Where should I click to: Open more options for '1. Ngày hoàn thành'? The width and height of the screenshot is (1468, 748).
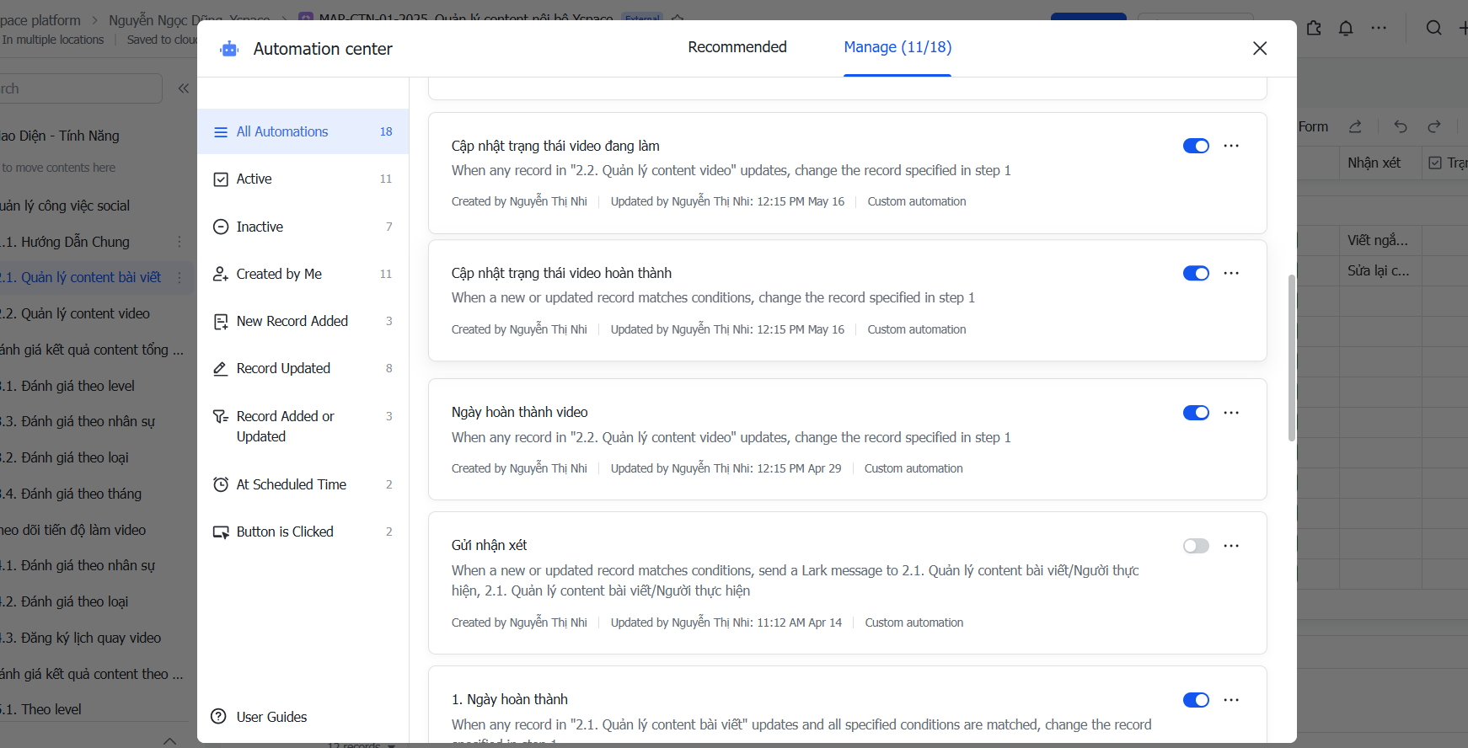pos(1231,700)
